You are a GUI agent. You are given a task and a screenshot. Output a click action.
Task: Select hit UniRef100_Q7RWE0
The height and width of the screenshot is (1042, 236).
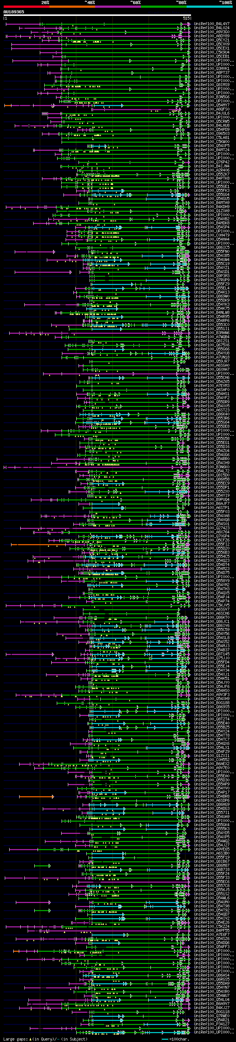click(x=212, y=1016)
